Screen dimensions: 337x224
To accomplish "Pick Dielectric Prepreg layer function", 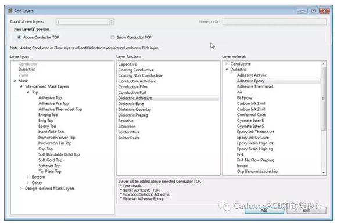I will pyautogui.click(x=133, y=115).
